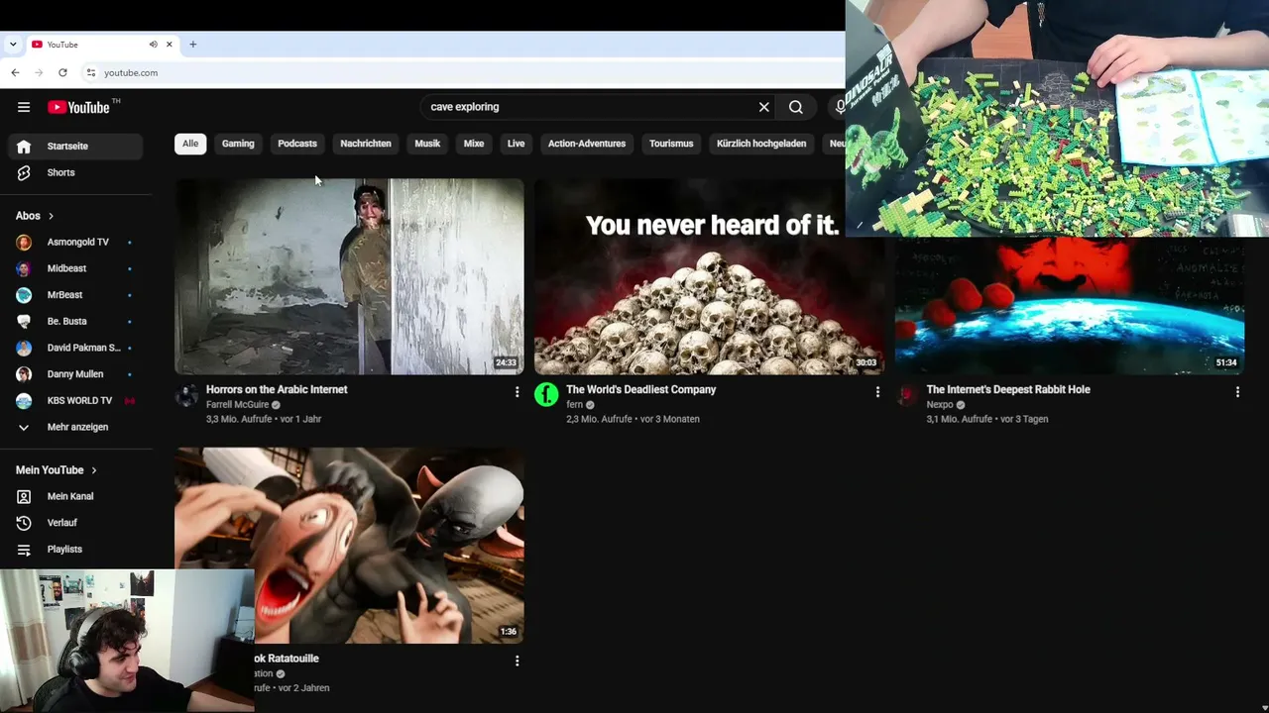1269x713 pixels.
Task: Visit the Farrell McGuire channel name link
Action: 237,405
